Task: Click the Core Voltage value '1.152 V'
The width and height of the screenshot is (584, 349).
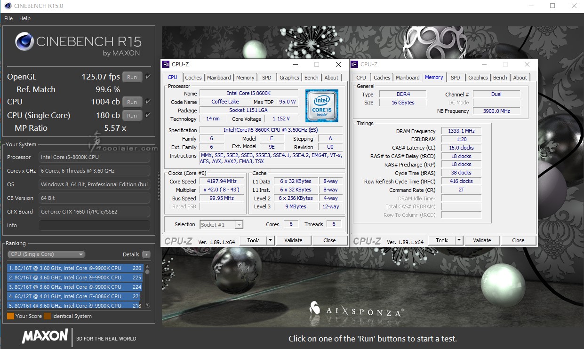Action: point(281,119)
